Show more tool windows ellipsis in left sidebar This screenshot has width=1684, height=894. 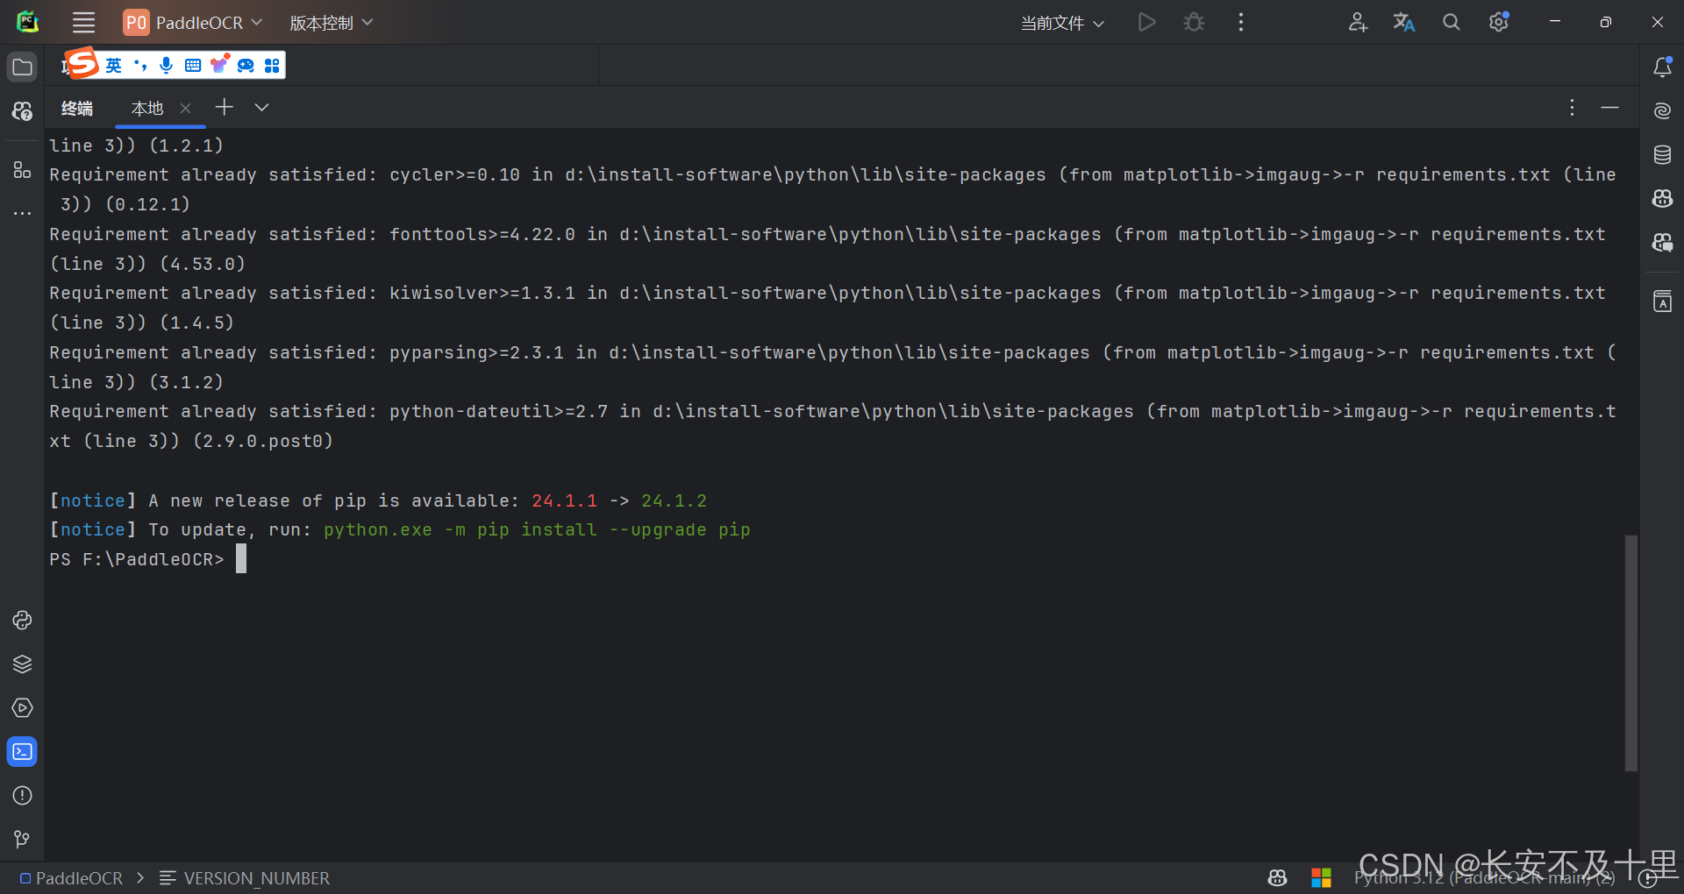pos(22,213)
